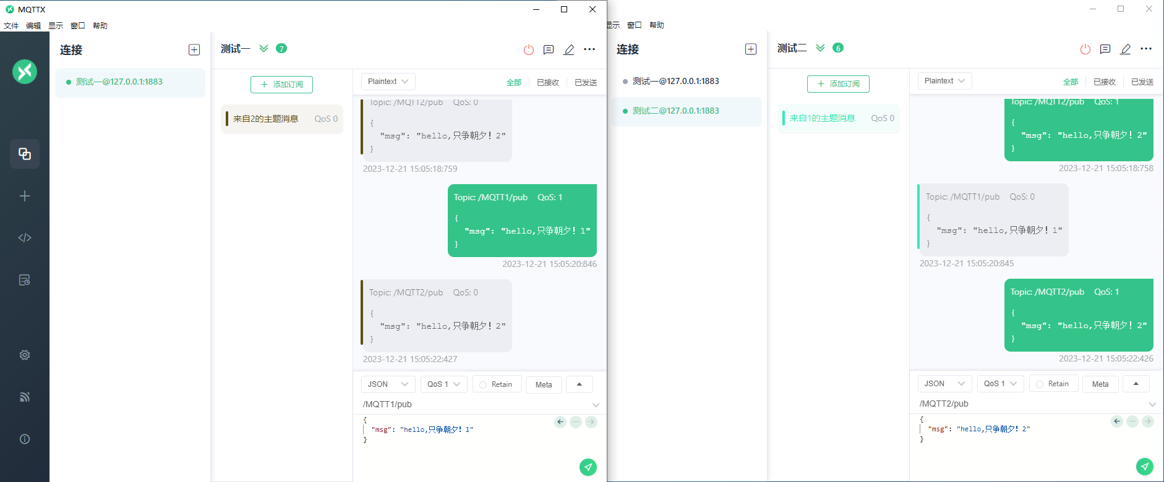Disconnect 测试一 with the power icon
Viewport: 1164px width, 482px height.
(x=529, y=50)
